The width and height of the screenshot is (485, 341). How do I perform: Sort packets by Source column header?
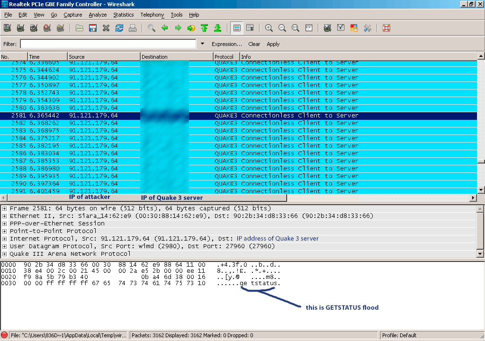coord(104,57)
